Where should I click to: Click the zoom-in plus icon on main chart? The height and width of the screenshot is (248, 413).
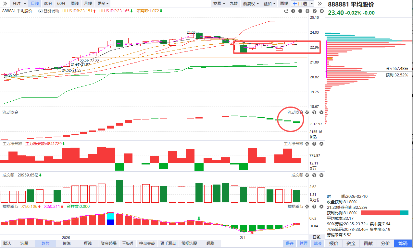coord(293,11)
